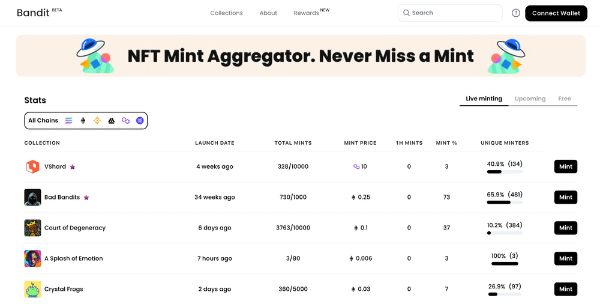The image size is (600, 304).
Task: Sort by COLLECTION column header
Action: pos(42,143)
